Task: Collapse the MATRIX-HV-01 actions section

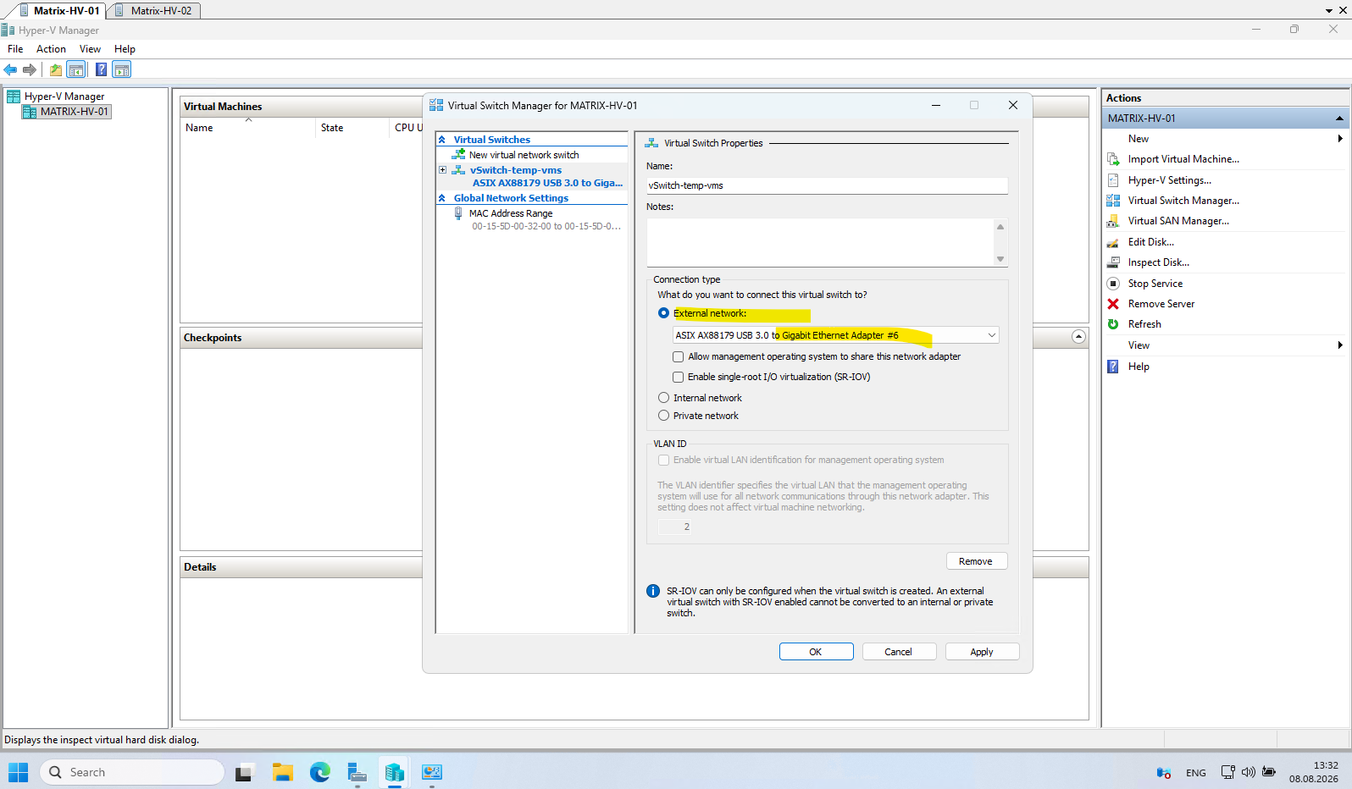Action: (x=1339, y=119)
